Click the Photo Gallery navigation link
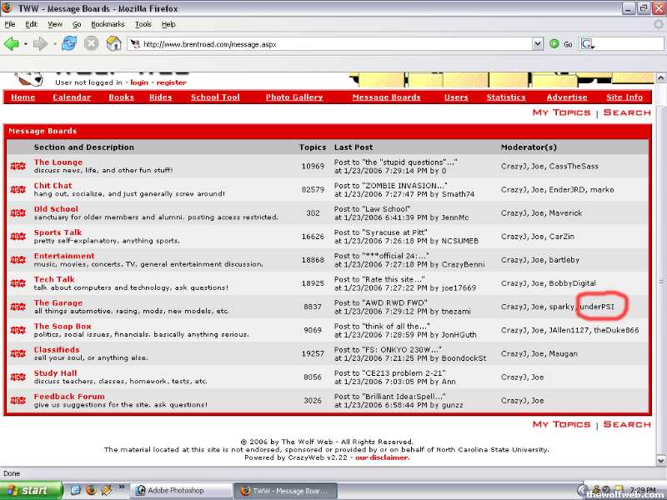 tap(294, 97)
